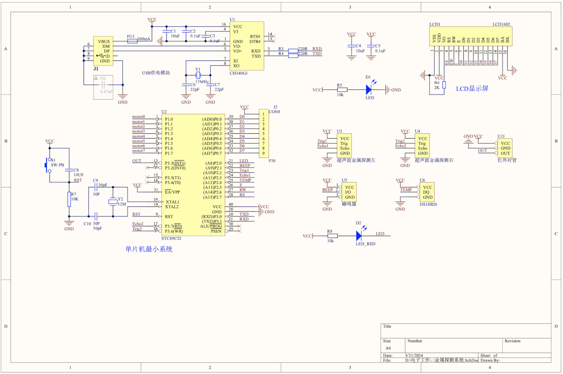Click the "XTAL1" pin label
Viewport: 563px width, 374px height.
tap(172, 202)
